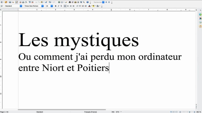Print the document using printer icon

23,2
